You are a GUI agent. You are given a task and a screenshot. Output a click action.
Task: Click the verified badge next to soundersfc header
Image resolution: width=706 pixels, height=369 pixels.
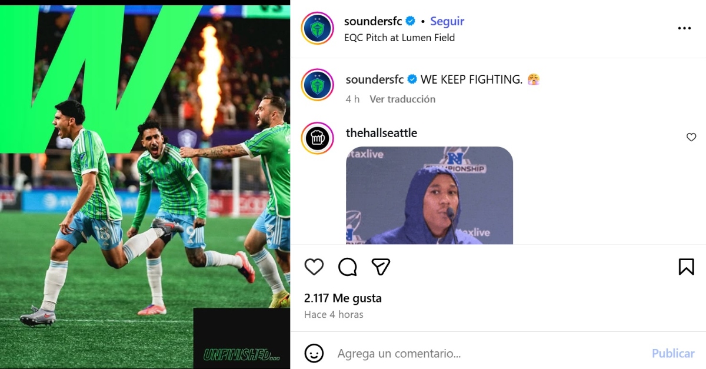pyautogui.click(x=411, y=21)
